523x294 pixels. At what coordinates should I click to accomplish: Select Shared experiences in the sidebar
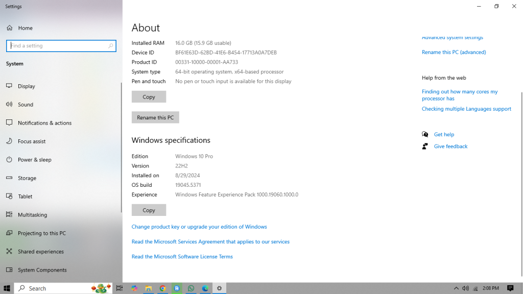point(41,251)
